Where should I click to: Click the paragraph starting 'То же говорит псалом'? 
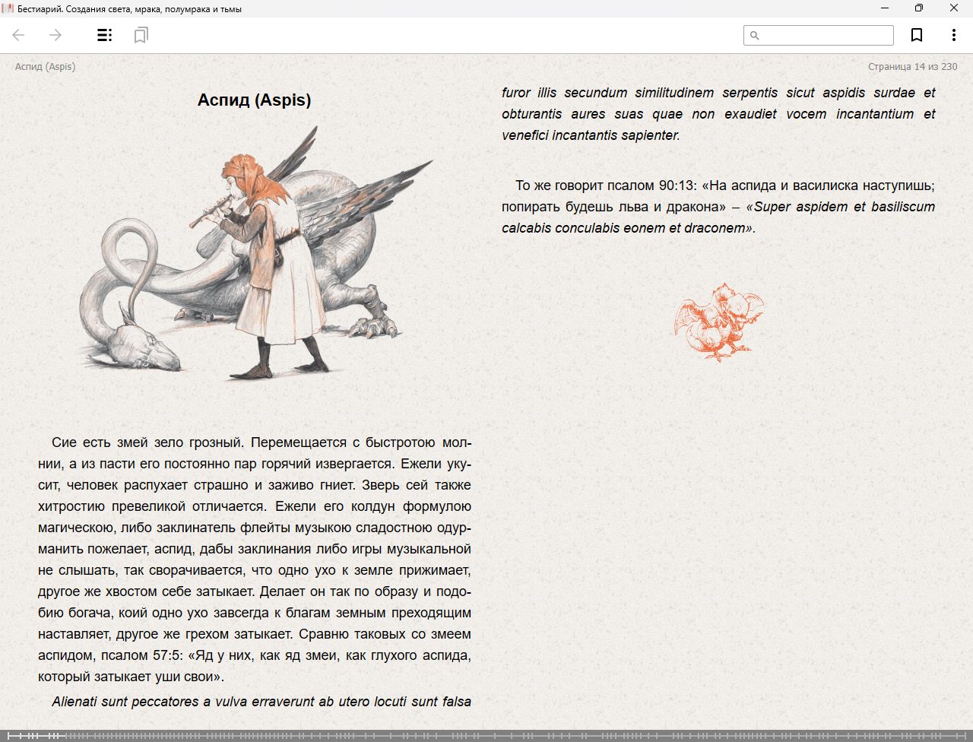(x=718, y=207)
